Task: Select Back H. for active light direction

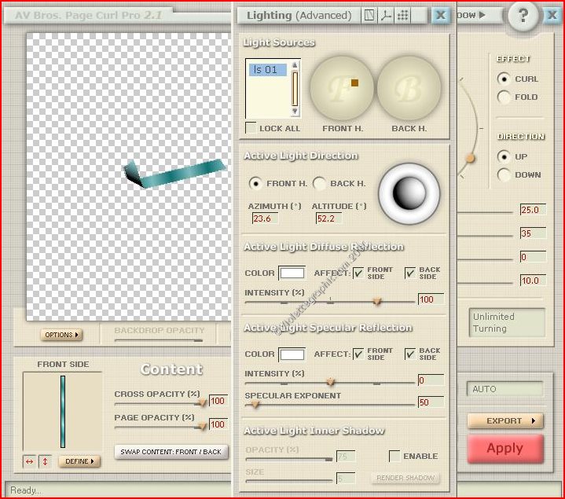Action: coord(320,183)
